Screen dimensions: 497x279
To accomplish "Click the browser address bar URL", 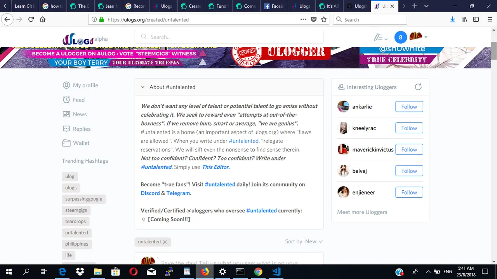I will (x=148, y=19).
